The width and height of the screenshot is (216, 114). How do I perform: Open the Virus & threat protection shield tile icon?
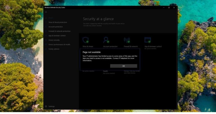tap(86, 40)
